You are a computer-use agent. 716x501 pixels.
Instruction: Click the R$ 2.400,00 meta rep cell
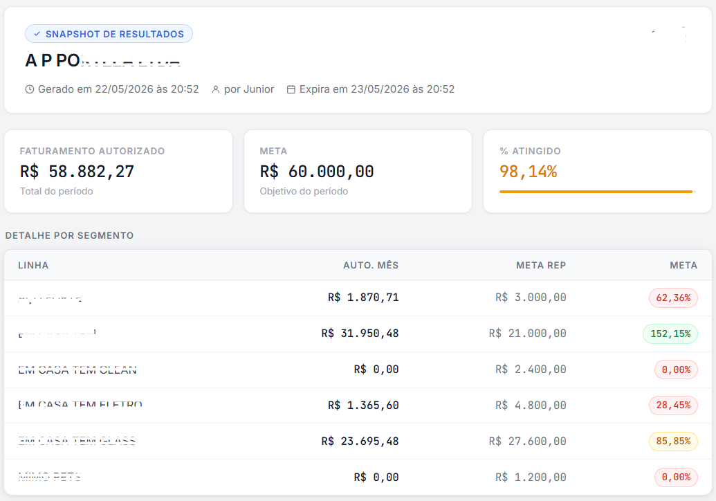click(531, 370)
